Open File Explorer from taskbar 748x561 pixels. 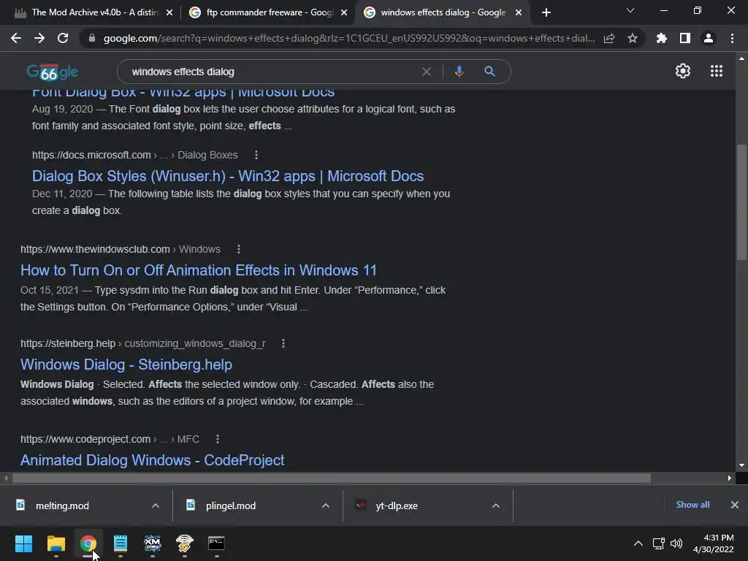tap(56, 543)
